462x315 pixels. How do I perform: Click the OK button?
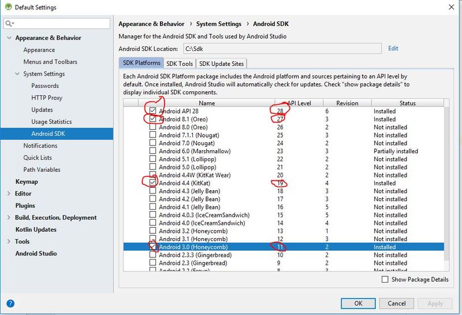tap(358, 303)
